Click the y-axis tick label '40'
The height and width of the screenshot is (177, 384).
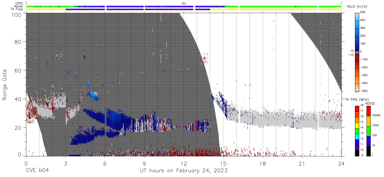coord(18,99)
